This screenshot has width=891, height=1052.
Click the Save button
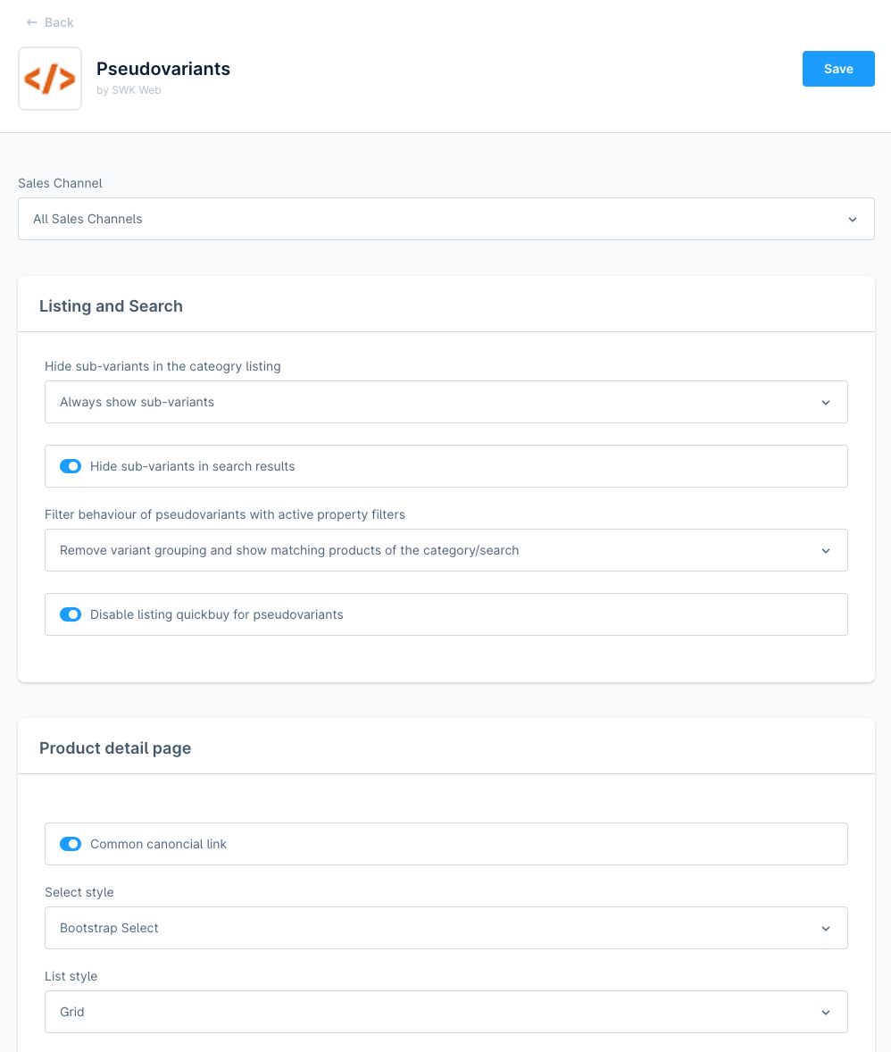coord(838,69)
